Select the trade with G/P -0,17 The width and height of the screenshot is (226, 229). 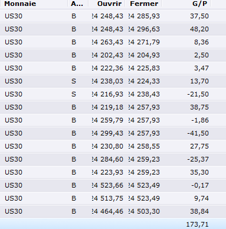113,185
